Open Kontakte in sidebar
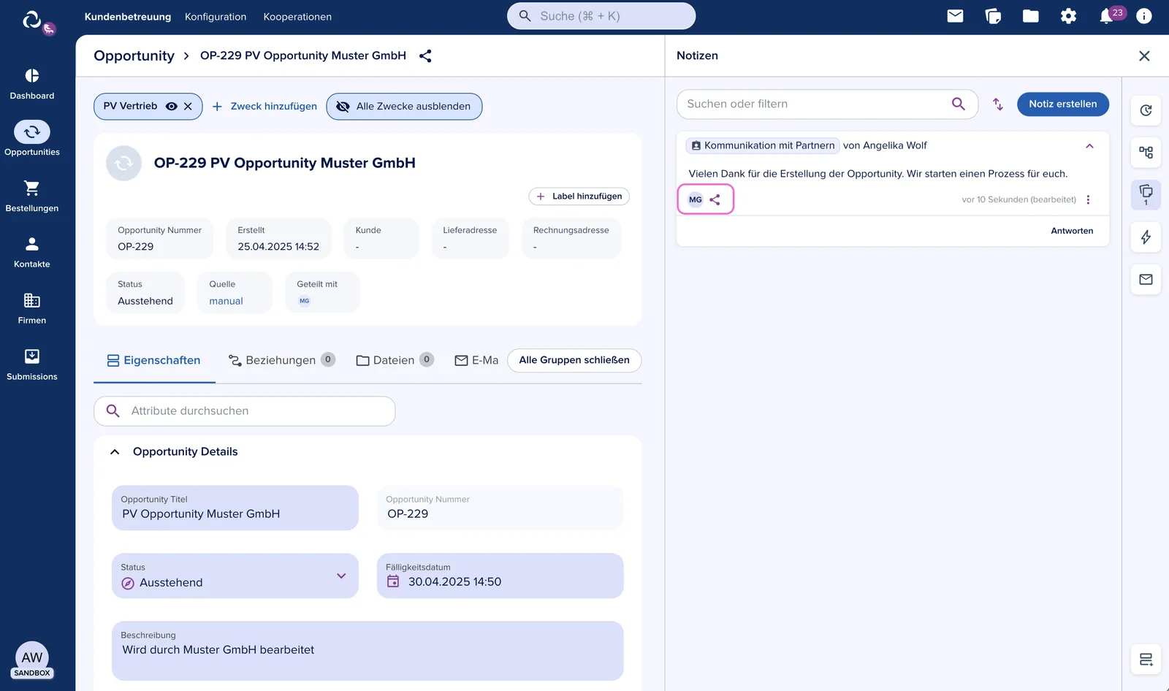The image size is (1169, 691). (x=32, y=253)
